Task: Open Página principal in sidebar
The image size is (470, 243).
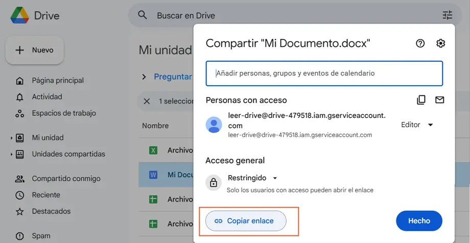Action: [58, 80]
